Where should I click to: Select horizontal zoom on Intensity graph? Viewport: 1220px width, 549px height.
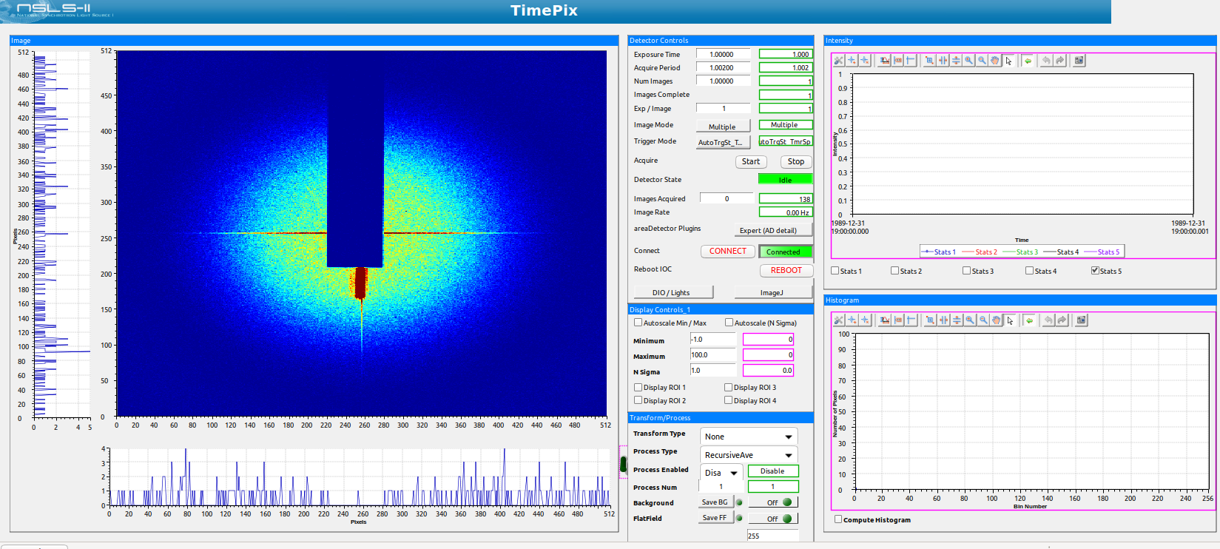(943, 61)
